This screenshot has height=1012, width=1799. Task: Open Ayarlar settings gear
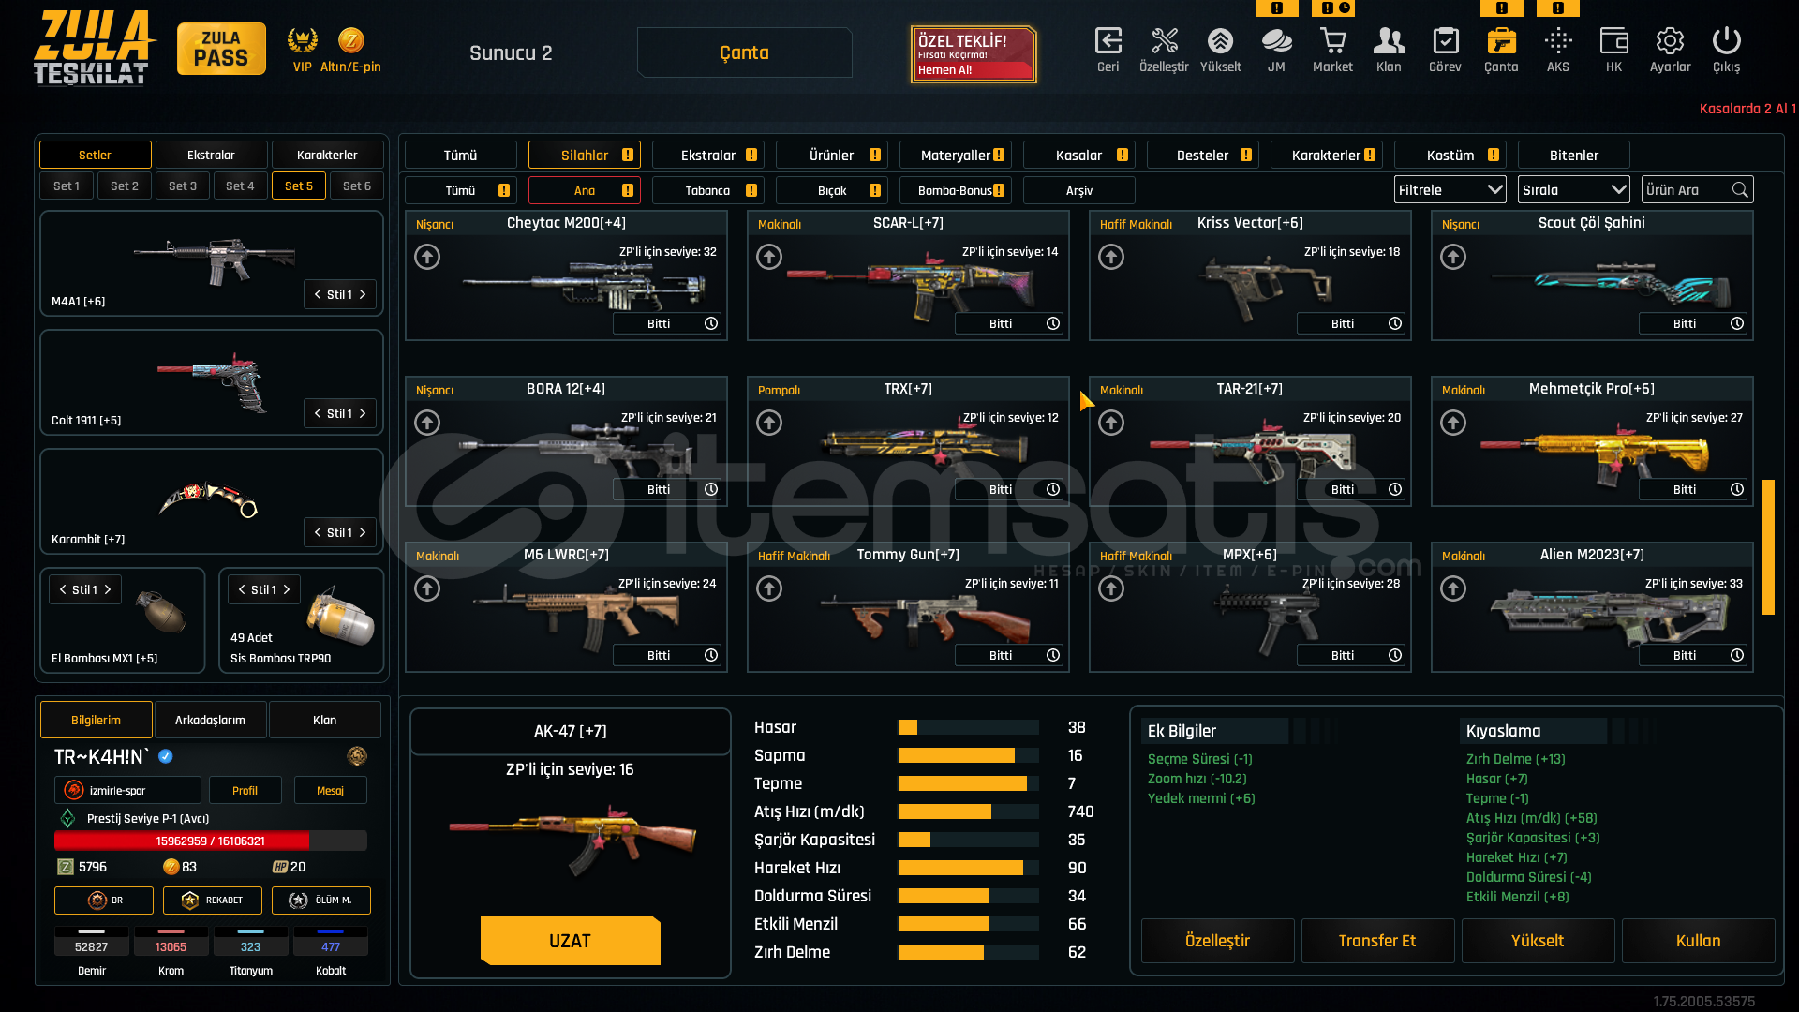1670,41
